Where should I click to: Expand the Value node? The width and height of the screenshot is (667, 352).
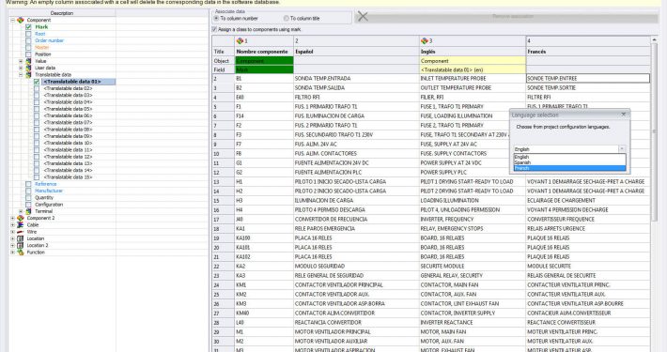coord(21,61)
